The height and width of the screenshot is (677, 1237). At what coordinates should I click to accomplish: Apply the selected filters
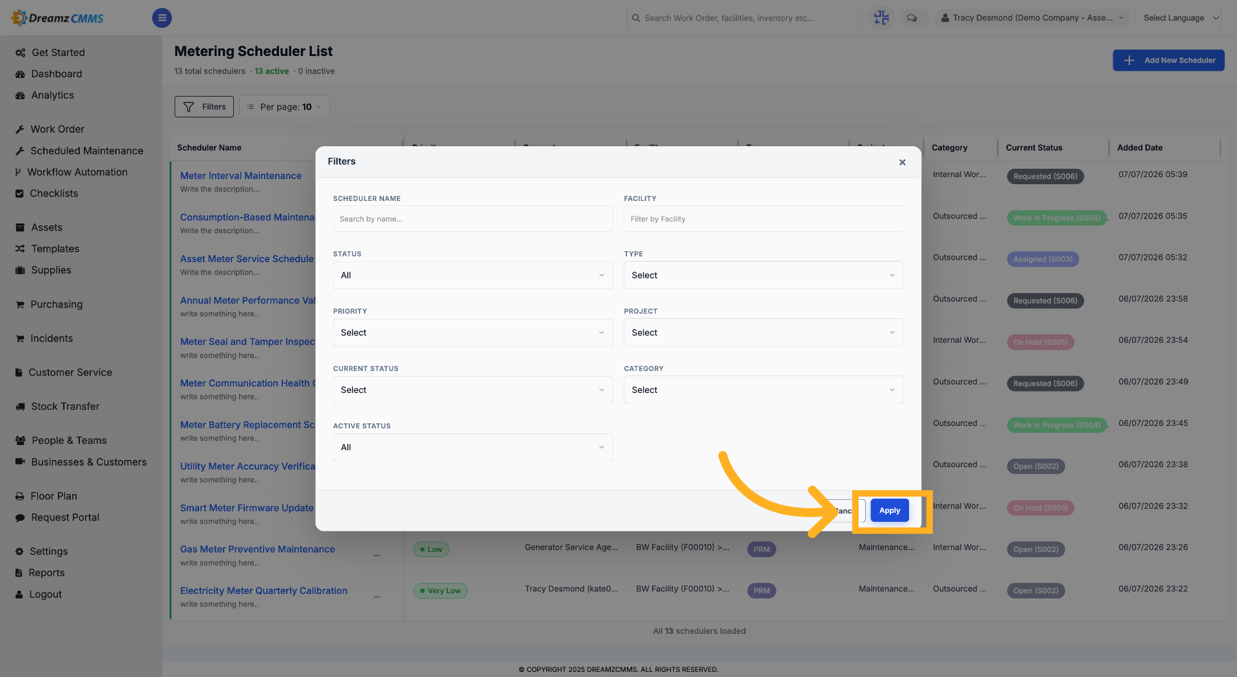[x=890, y=510]
